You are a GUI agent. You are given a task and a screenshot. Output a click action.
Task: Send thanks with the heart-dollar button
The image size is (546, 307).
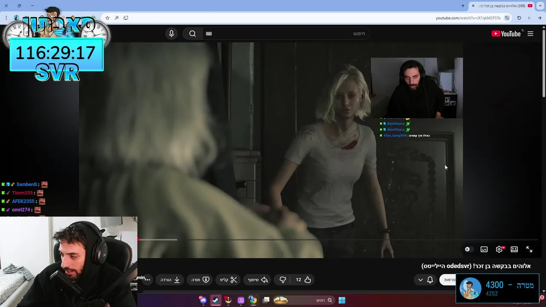200,280
